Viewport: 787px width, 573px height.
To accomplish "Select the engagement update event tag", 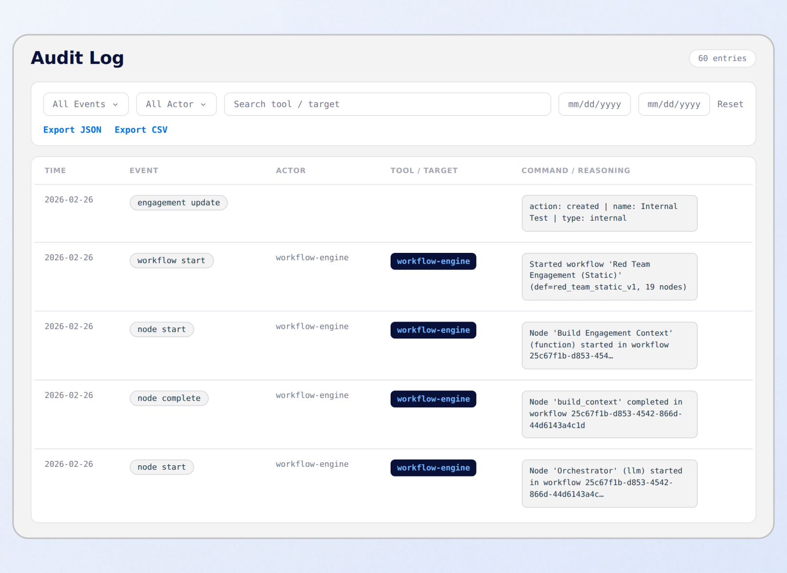I will [x=178, y=203].
